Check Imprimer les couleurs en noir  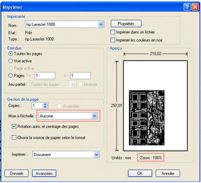(113, 40)
